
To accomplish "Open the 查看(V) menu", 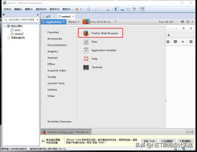I will point(29,9).
